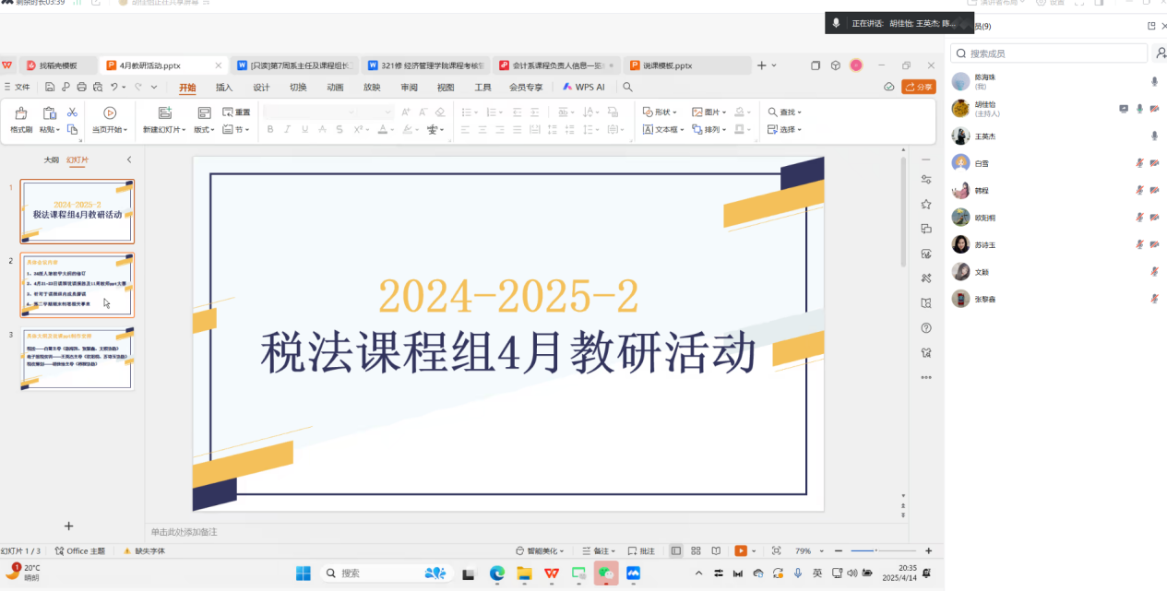
Task: Toggle microphone for 王英杰 in member list
Action: pyautogui.click(x=1154, y=136)
